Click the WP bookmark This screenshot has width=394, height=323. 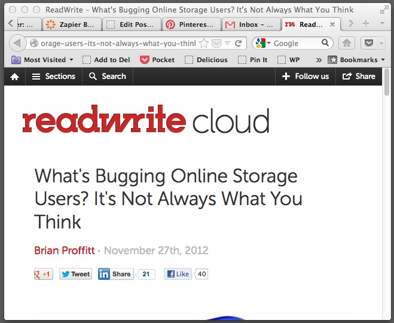288,60
